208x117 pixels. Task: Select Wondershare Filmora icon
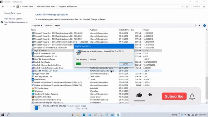pyautogui.click(x=33, y=100)
